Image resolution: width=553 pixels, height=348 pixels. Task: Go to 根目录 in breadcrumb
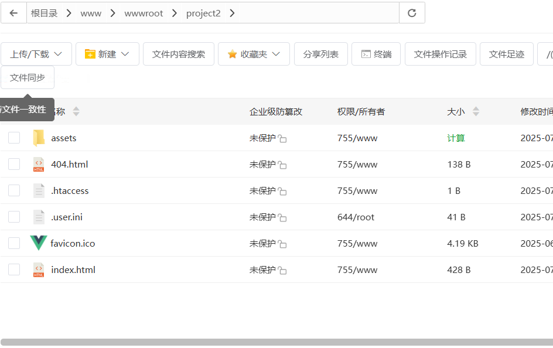pos(44,13)
